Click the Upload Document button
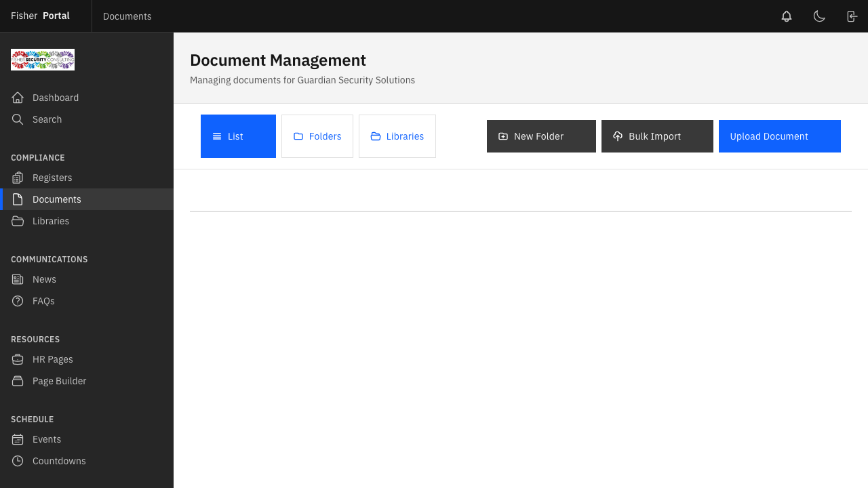Image resolution: width=868 pixels, height=488 pixels. pyautogui.click(x=779, y=136)
